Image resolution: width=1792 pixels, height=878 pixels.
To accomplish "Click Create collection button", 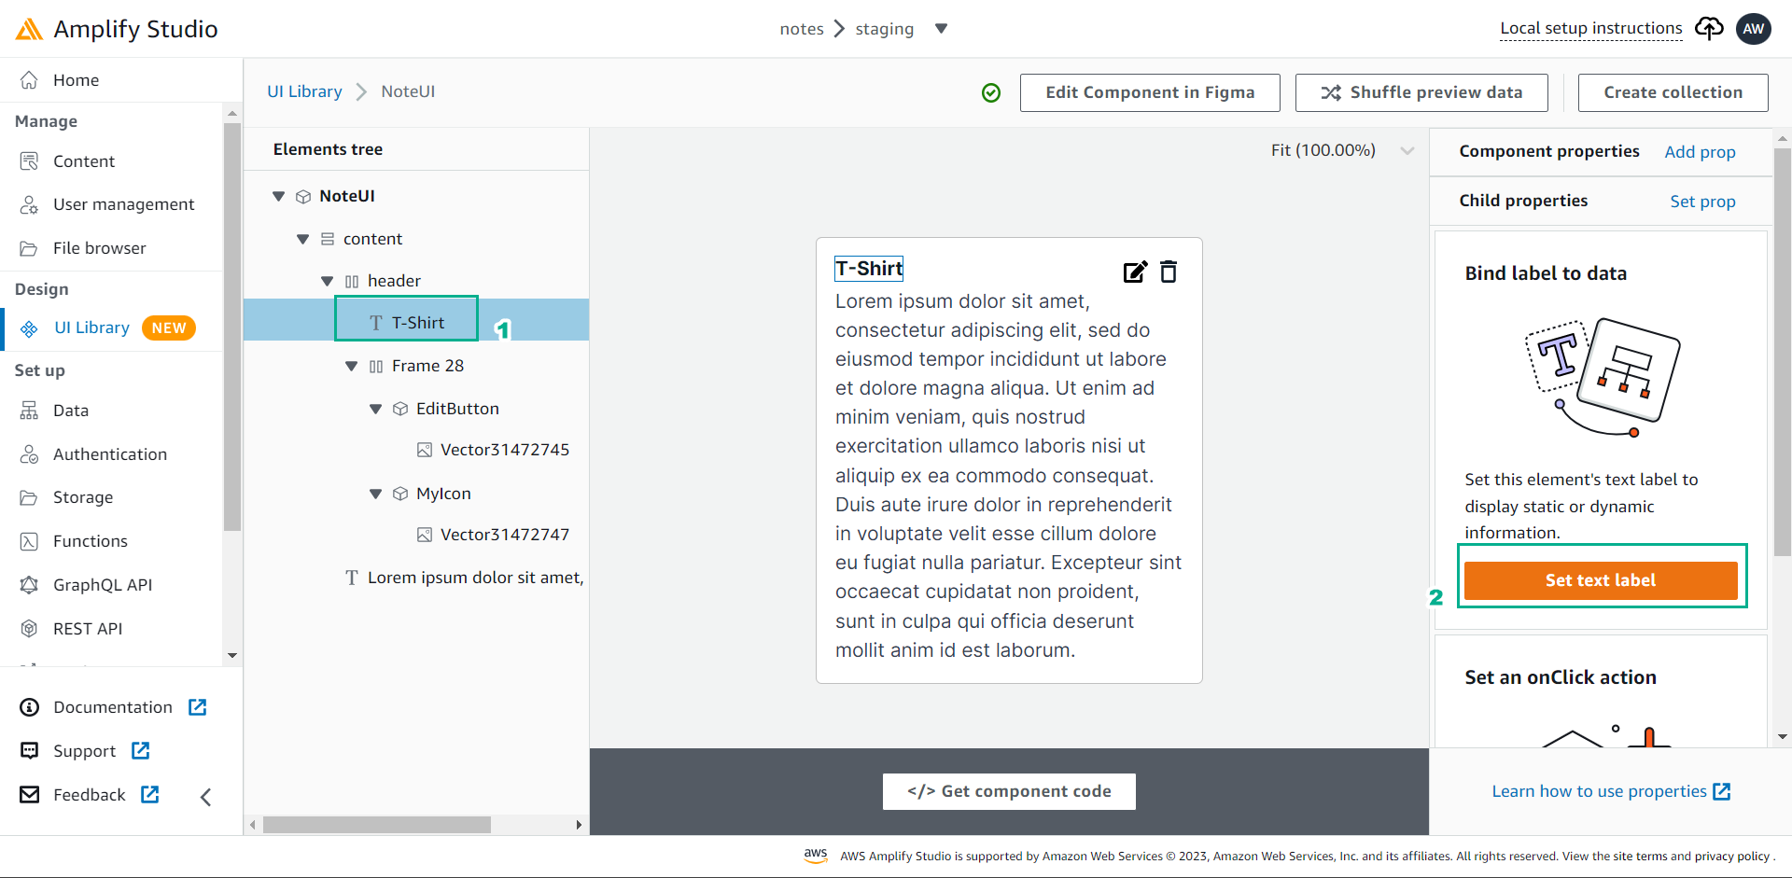I will coord(1673,92).
